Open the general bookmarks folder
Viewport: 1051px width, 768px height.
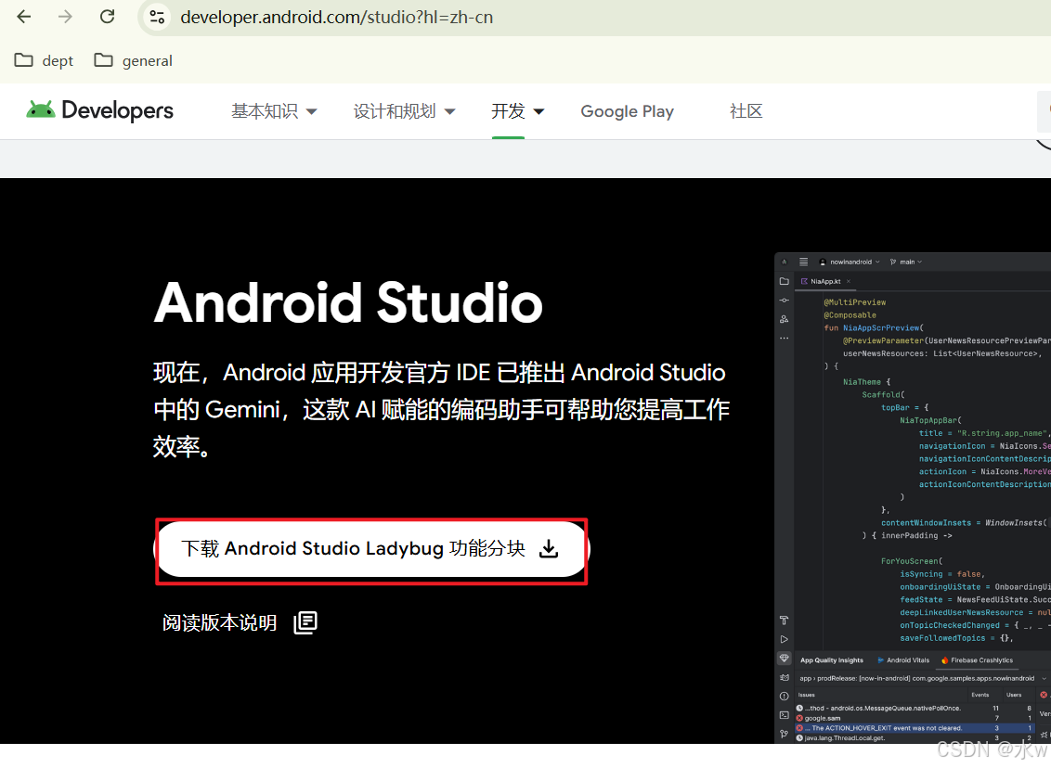click(x=134, y=61)
